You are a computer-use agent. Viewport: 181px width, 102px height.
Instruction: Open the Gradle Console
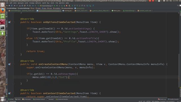pyautogui.click(x=173, y=99)
